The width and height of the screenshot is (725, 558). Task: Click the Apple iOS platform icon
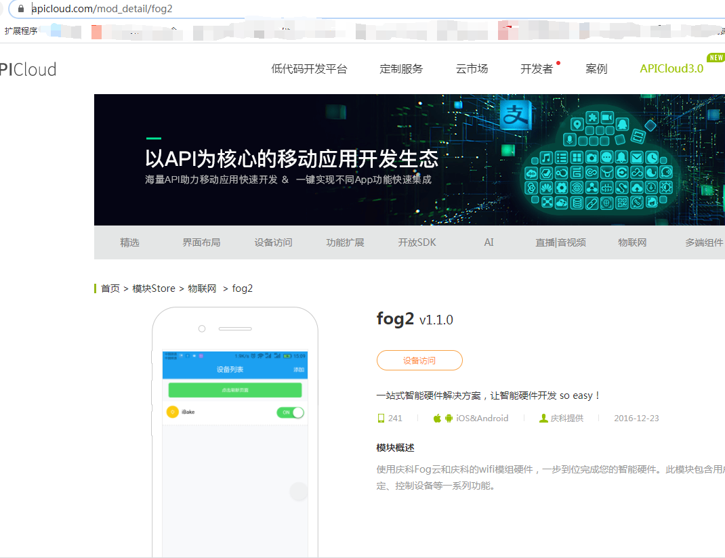[437, 418]
